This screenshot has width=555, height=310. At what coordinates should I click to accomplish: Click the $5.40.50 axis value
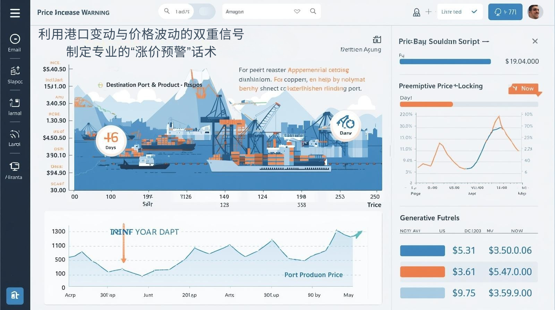[54, 69]
